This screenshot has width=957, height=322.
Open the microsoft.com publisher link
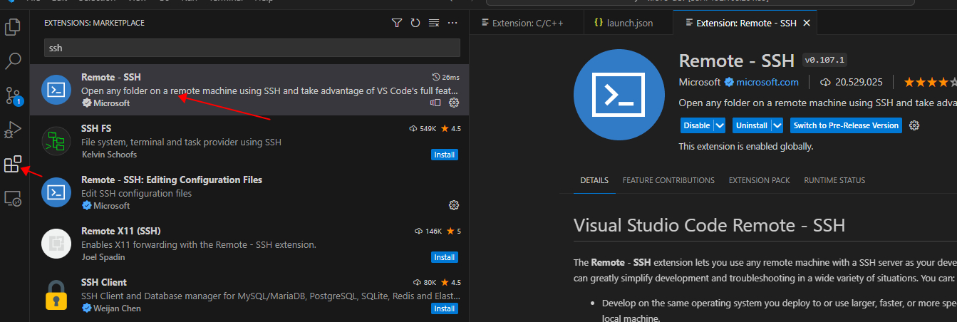[x=767, y=82]
